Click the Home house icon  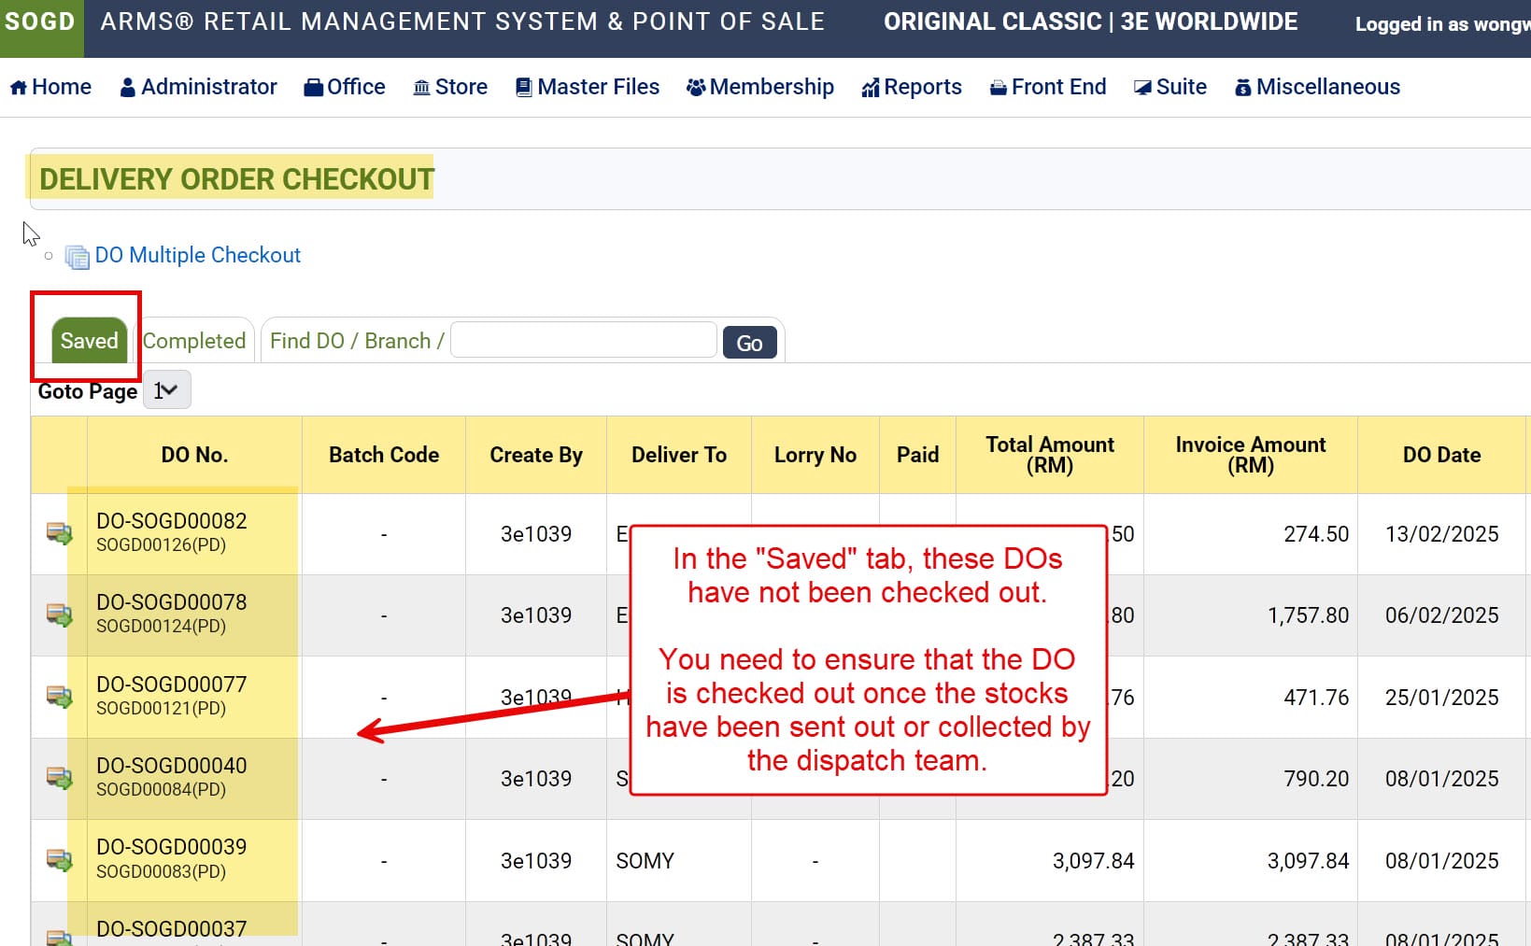[18, 88]
